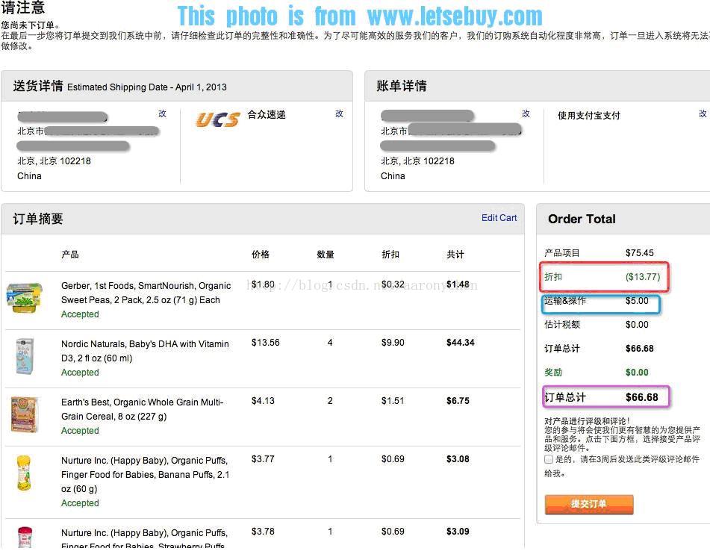Screen dimensions: 710x554
Task: Click the $3.09 total for Strawberry Puffs
Action: 458,532
